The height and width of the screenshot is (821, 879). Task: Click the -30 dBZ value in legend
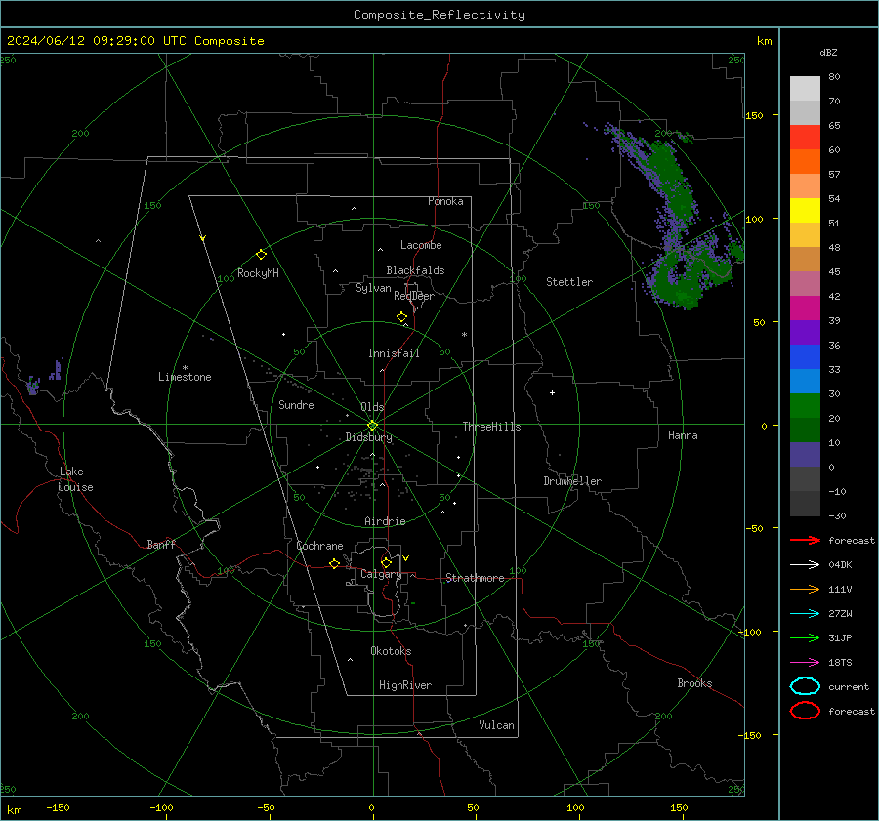click(837, 515)
